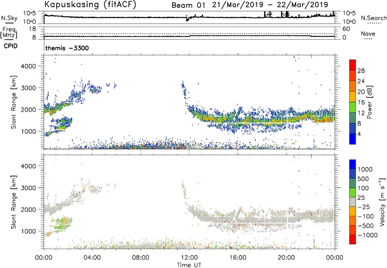The width and height of the screenshot is (387, 268).
Task: Click the 'N.Sky' legend label
Action: [9, 18]
